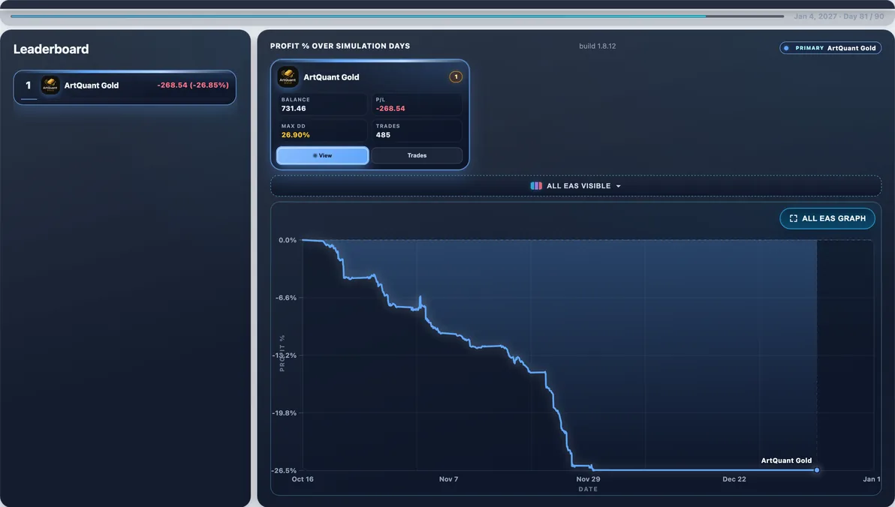Click the DATE axis title

pyautogui.click(x=588, y=489)
